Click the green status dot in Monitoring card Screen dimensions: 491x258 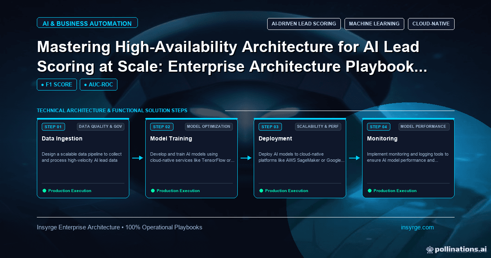(369, 190)
